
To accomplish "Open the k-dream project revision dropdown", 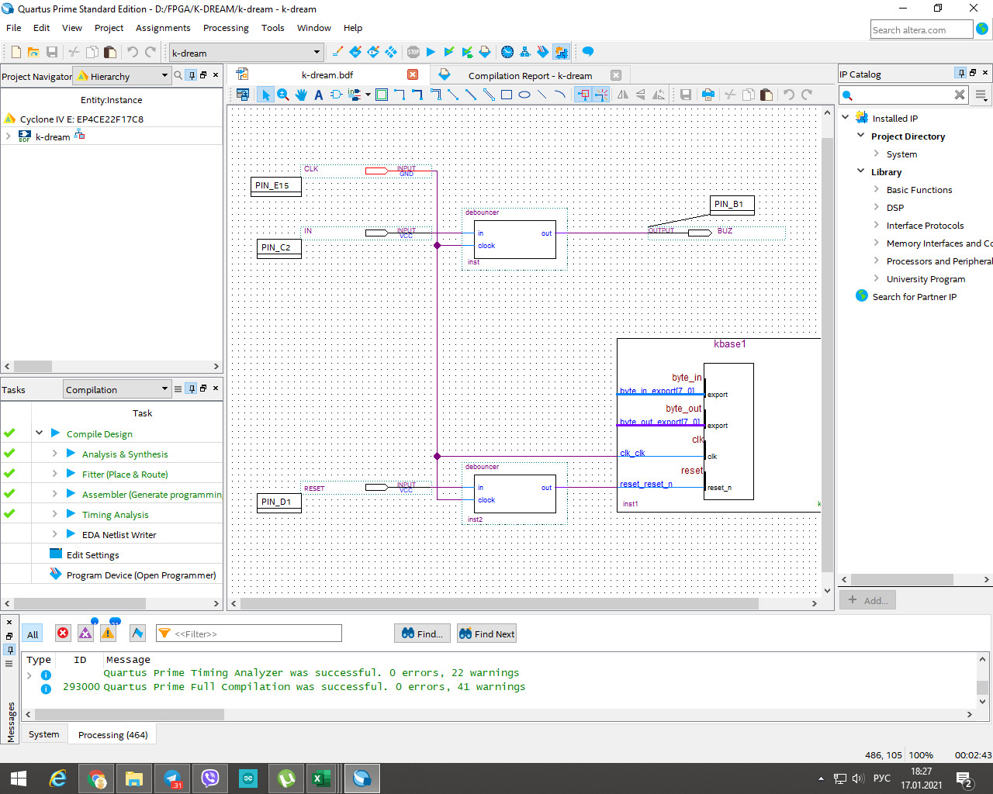I will click(246, 53).
